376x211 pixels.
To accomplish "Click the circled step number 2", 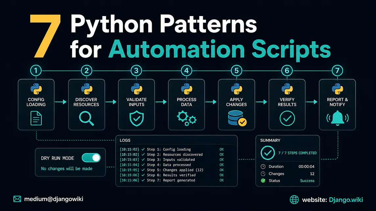I will [x=86, y=71].
